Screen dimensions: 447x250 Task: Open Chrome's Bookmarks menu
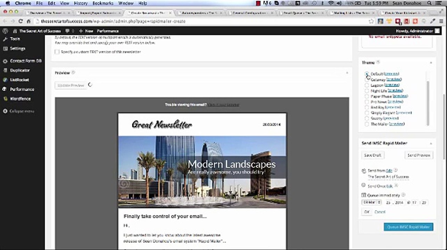pyautogui.click(x=103, y=3)
